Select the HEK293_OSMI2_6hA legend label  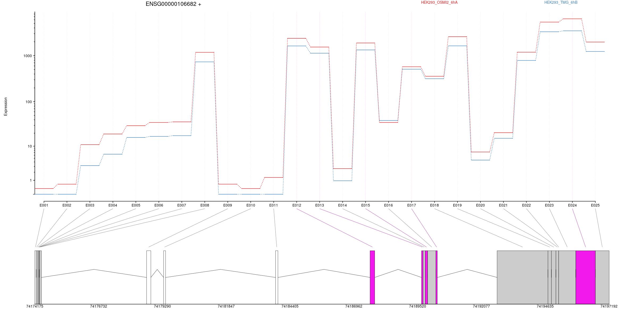pyautogui.click(x=439, y=2)
